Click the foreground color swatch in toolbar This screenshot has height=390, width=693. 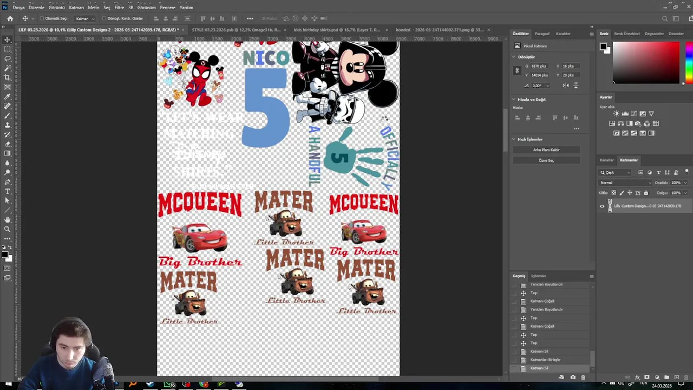tap(5, 255)
